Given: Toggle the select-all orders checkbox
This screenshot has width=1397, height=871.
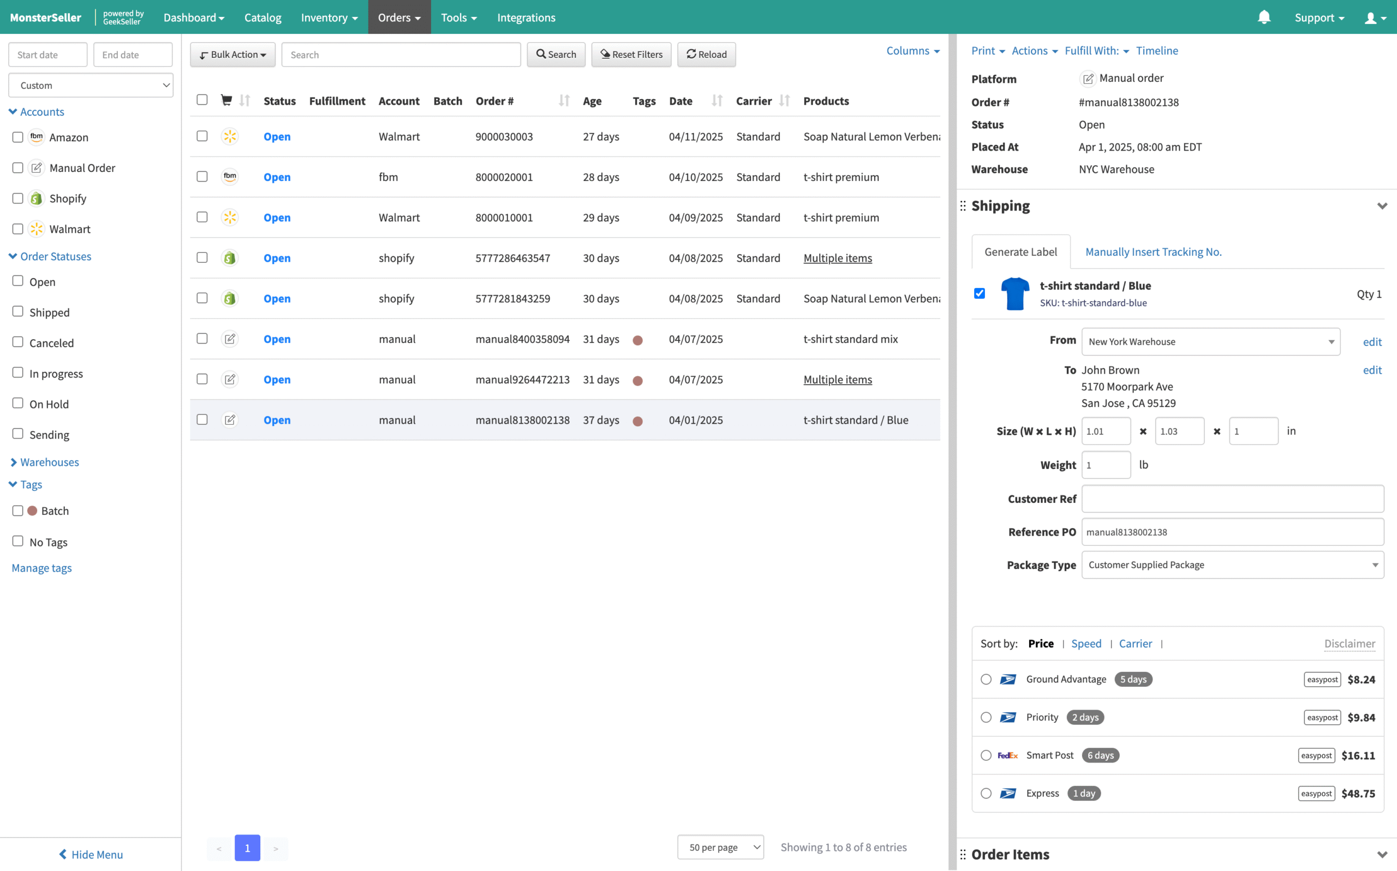Looking at the screenshot, I should click(202, 100).
